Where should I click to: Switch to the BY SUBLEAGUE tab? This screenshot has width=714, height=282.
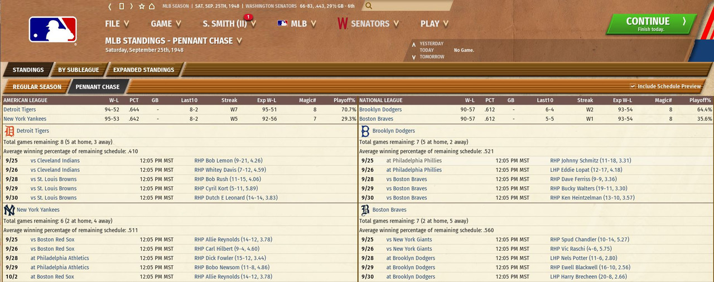point(79,70)
